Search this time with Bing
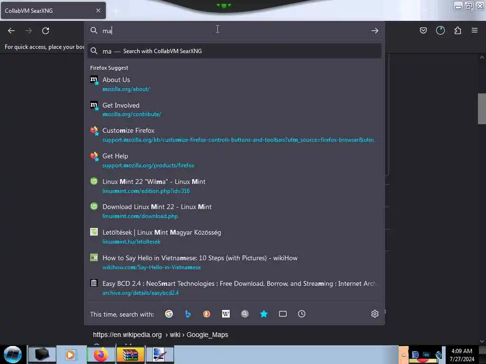The width and height of the screenshot is (486, 364). click(188, 314)
